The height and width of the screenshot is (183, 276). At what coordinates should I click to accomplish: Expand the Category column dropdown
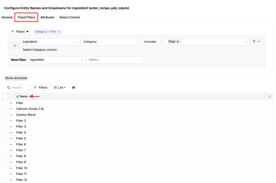(111, 42)
